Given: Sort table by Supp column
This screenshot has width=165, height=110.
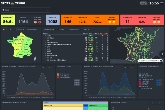Looking at the screenshot, I should tap(106, 34).
